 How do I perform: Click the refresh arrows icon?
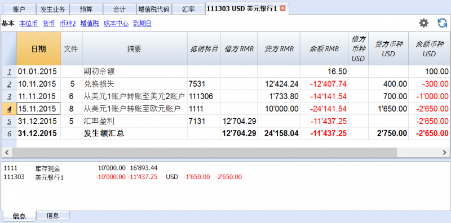(442, 23)
